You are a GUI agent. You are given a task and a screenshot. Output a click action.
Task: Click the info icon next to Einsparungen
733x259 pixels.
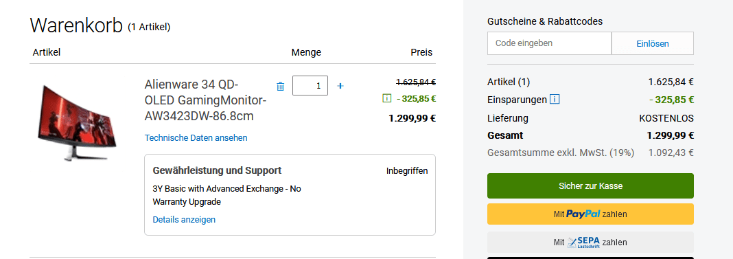555,100
